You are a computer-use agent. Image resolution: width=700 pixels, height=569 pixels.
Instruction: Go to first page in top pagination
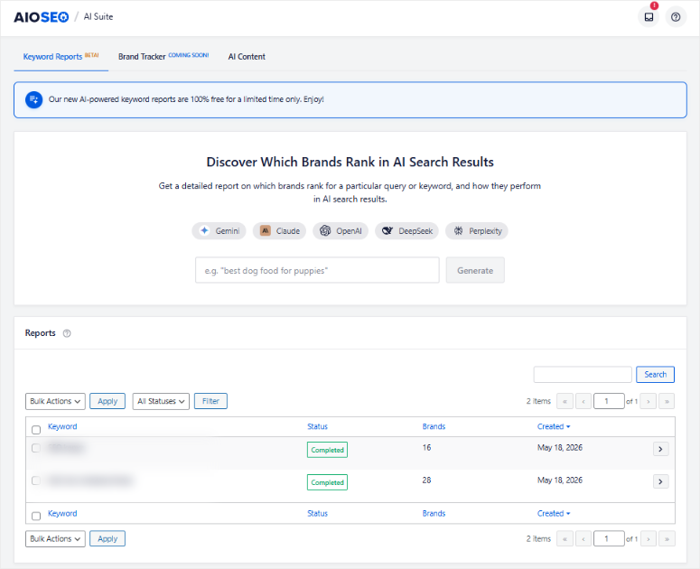point(565,401)
